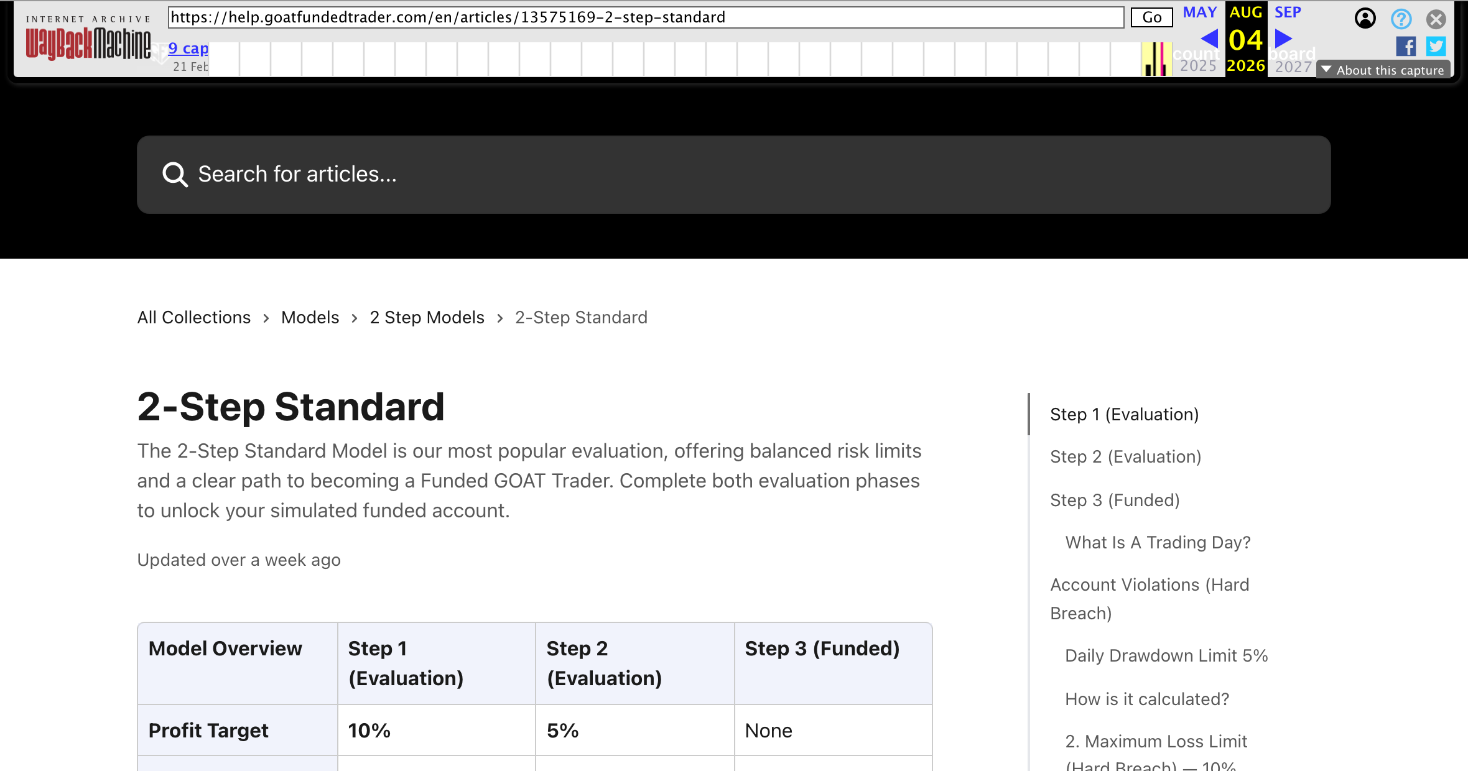Jump to Daily Drawdown Limit 5%
1468x771 pixels.
point(1166,656)
